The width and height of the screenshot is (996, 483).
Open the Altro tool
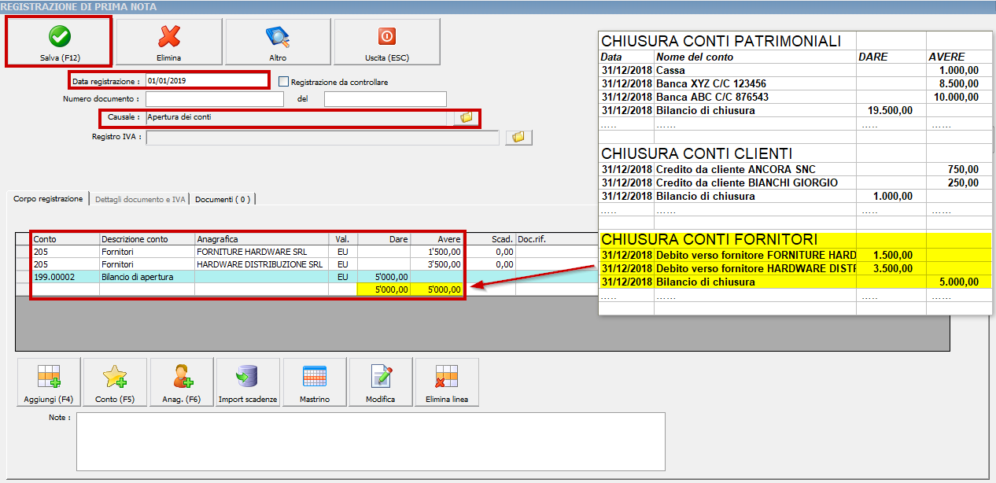coord(277,41)
